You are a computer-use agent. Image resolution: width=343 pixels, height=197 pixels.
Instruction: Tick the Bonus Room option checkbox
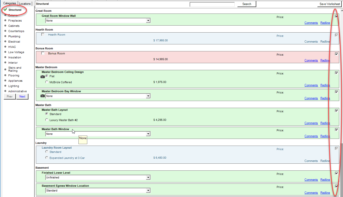[43, 53]
